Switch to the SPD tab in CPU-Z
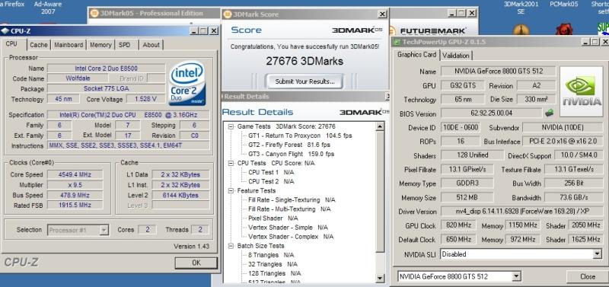This screenshot has width=609, height=287. [x=124, y=45]
